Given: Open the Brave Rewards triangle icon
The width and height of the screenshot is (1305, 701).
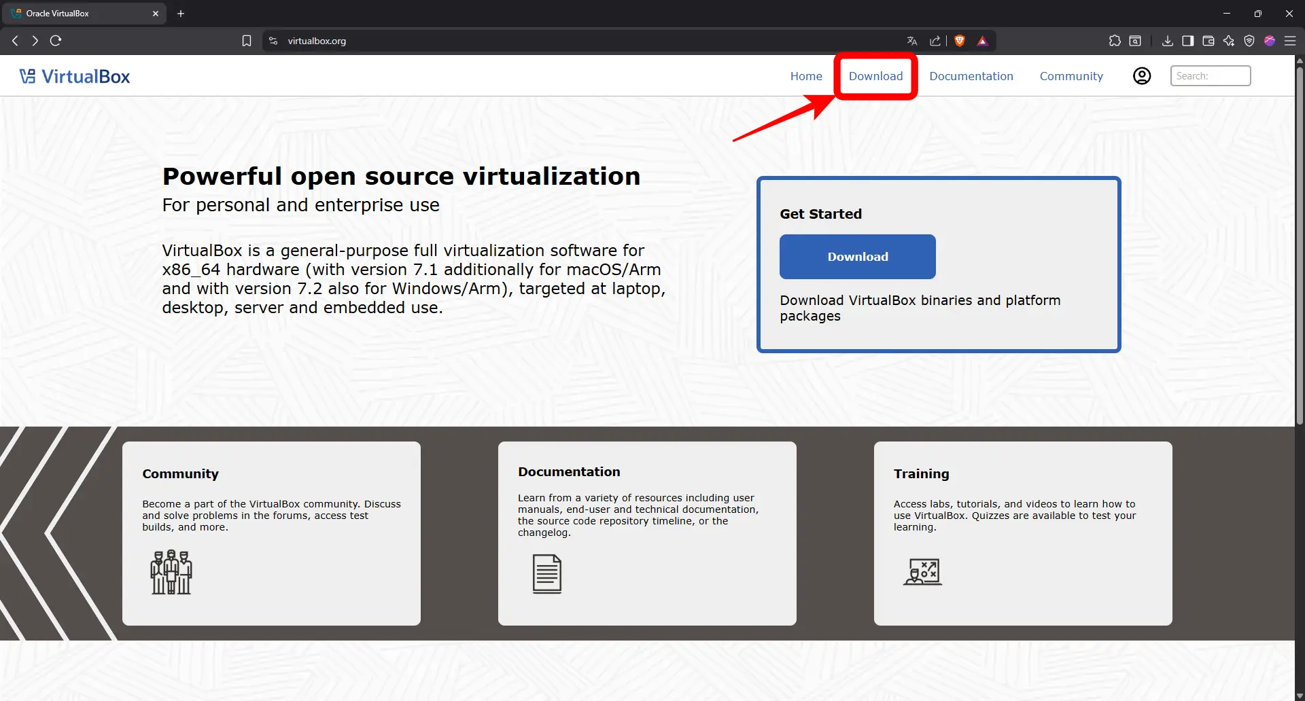Looking at the screenshot, I should point(982,41).
